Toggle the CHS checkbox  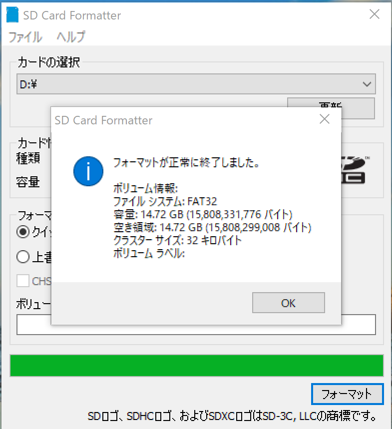(x=22, y=281)
